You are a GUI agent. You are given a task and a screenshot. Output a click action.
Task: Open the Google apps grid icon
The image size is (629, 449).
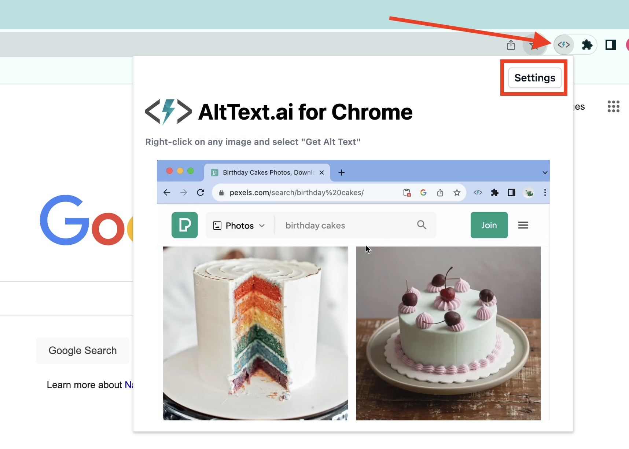(613, 106)
